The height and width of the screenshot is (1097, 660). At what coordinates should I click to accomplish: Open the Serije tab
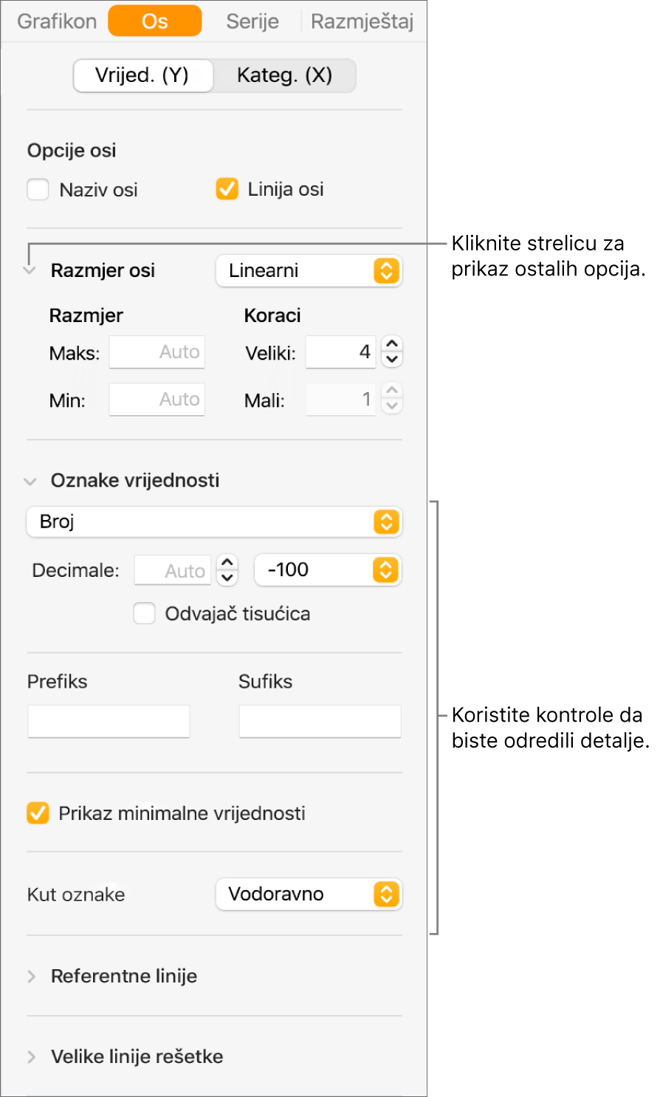tap(252, 21)
